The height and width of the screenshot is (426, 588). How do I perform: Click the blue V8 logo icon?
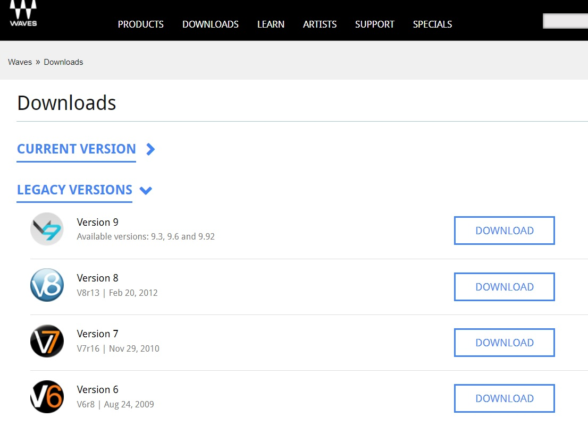[47, 285]
